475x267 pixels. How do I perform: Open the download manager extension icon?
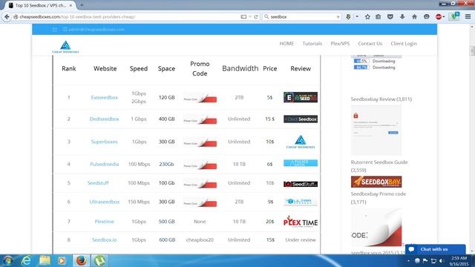click(x=348, y=16)
